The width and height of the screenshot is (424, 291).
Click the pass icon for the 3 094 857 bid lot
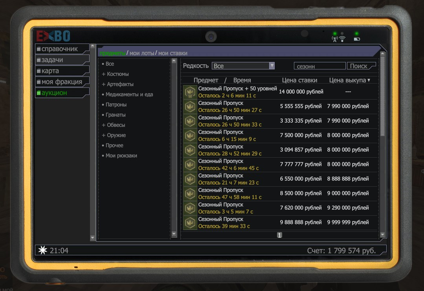[x=190, y=150]
